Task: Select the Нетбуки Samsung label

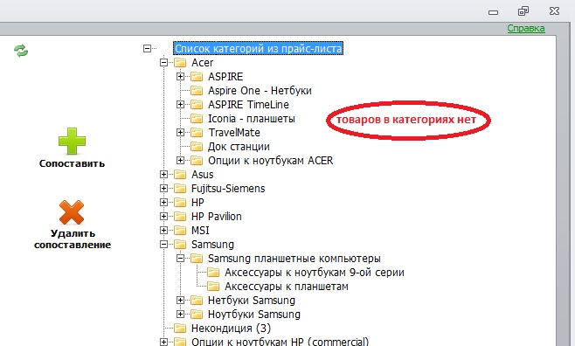Action: 251,301
